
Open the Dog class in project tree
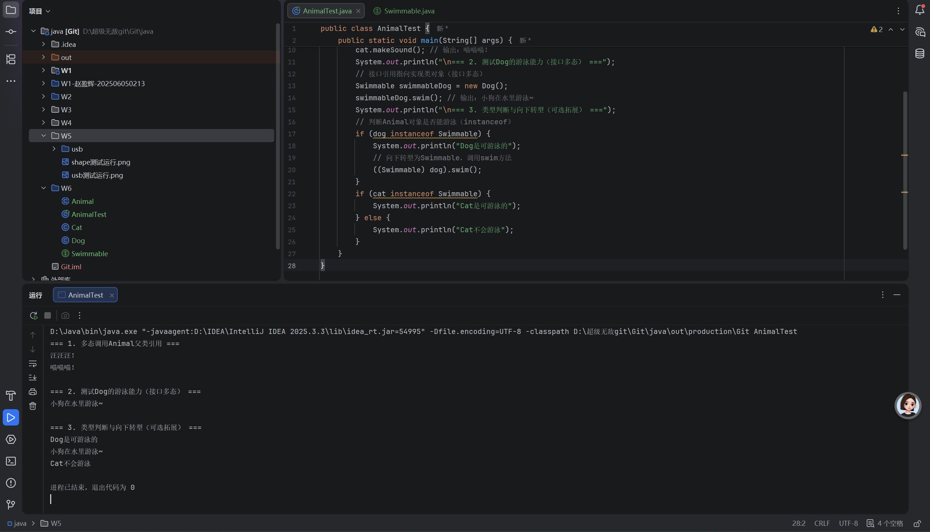[78, 241]
